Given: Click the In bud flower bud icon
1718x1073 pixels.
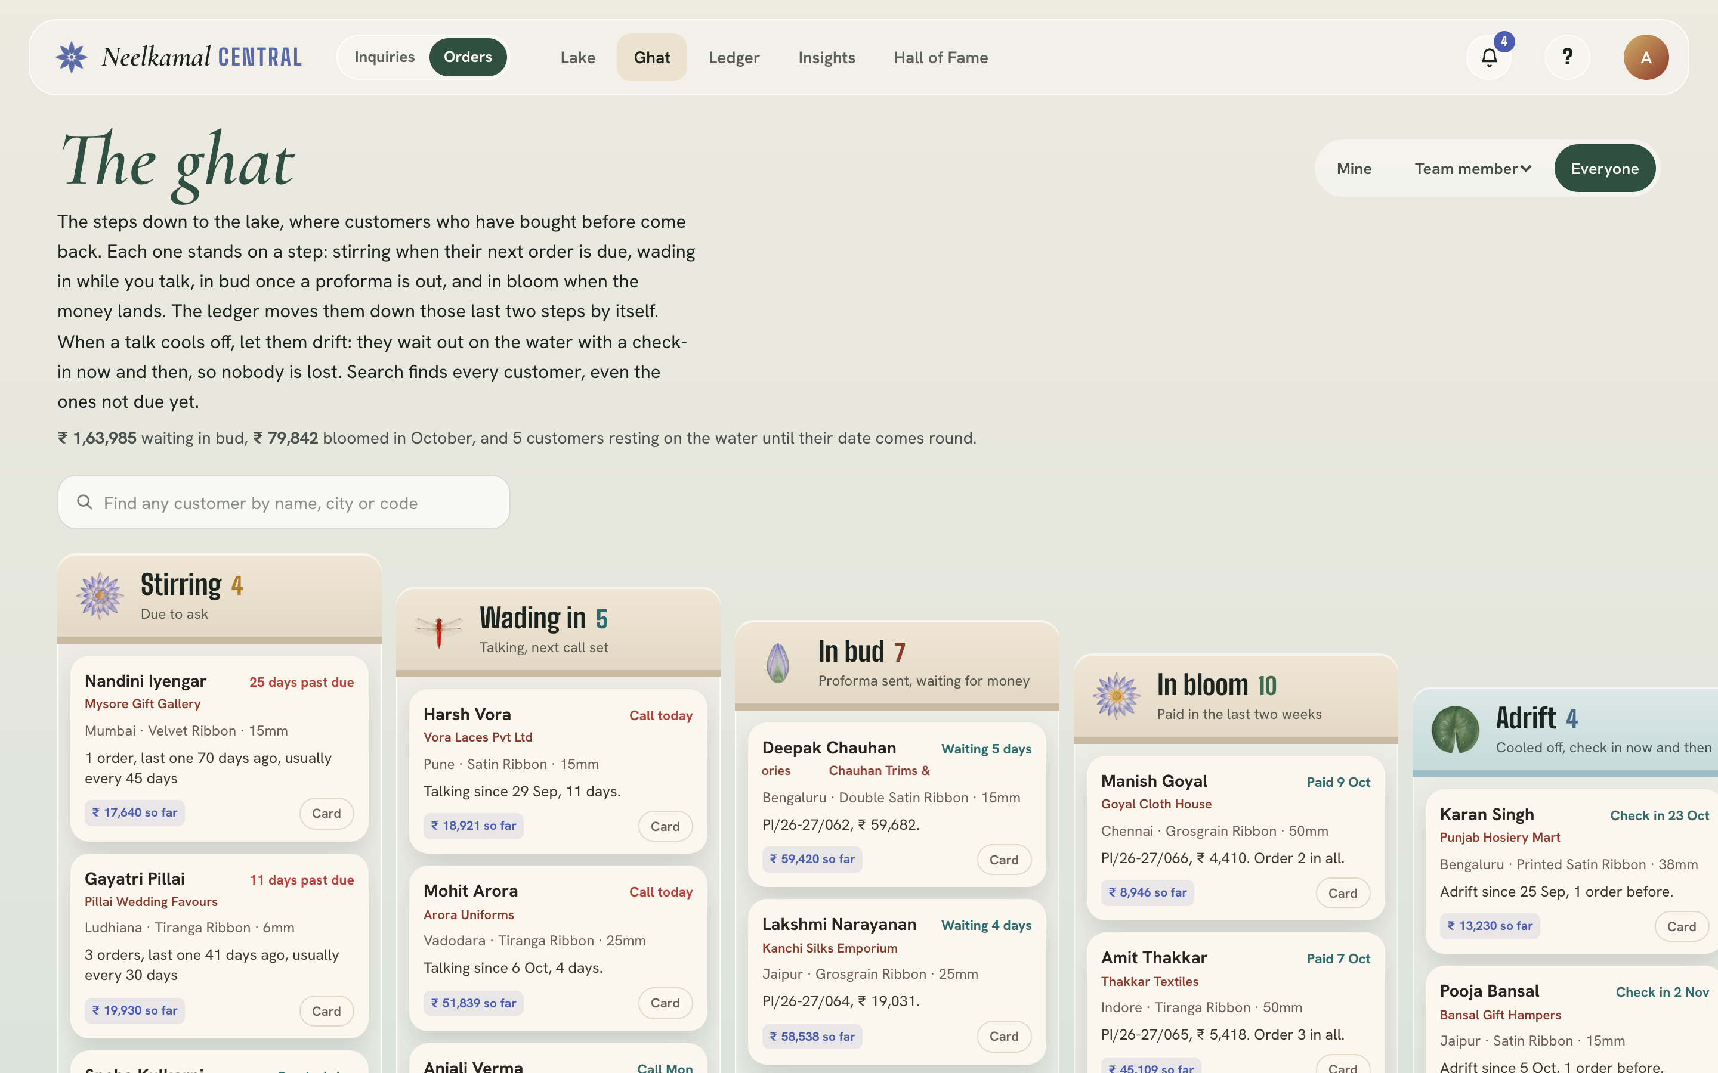Looking at the screenshot, I should tap(778, 663).
